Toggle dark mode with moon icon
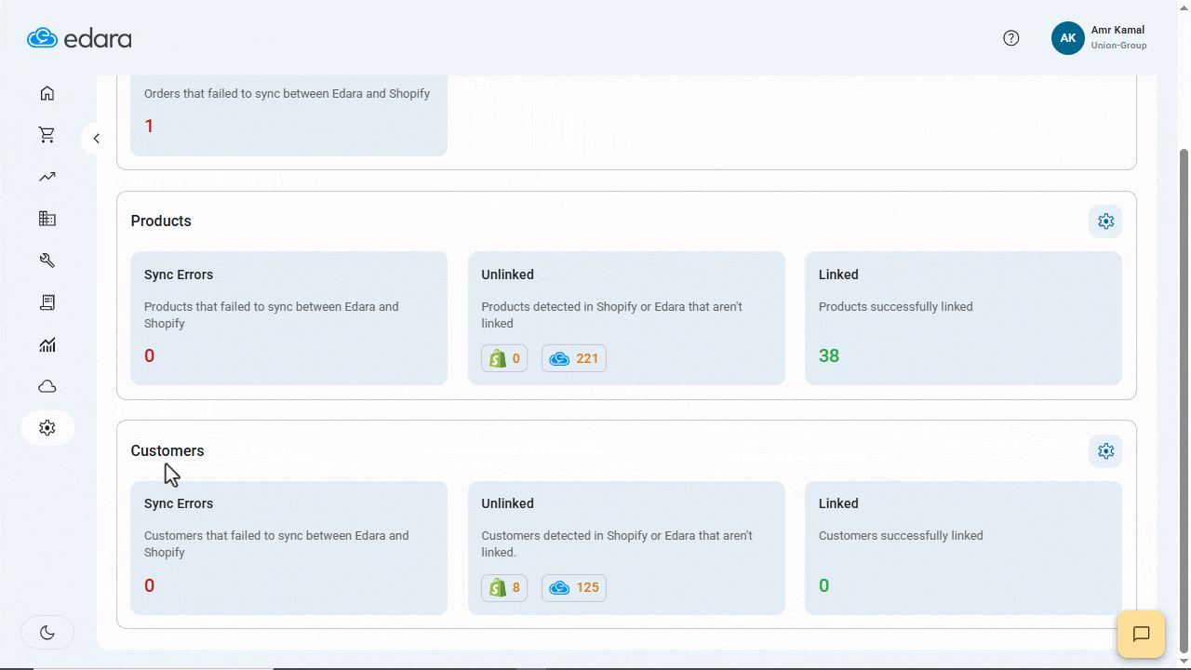The image size is (1191, 670). point(47,633)
